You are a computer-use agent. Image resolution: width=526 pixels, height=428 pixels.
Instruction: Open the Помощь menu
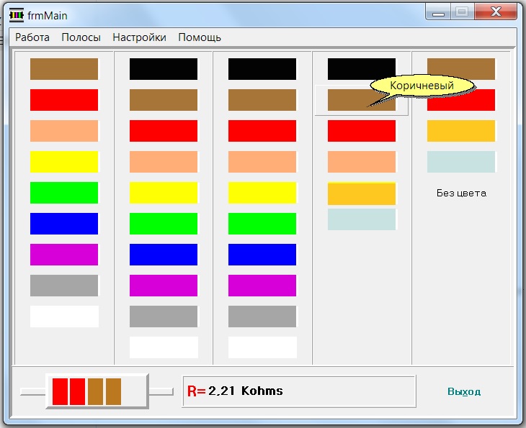click(200, 37)
